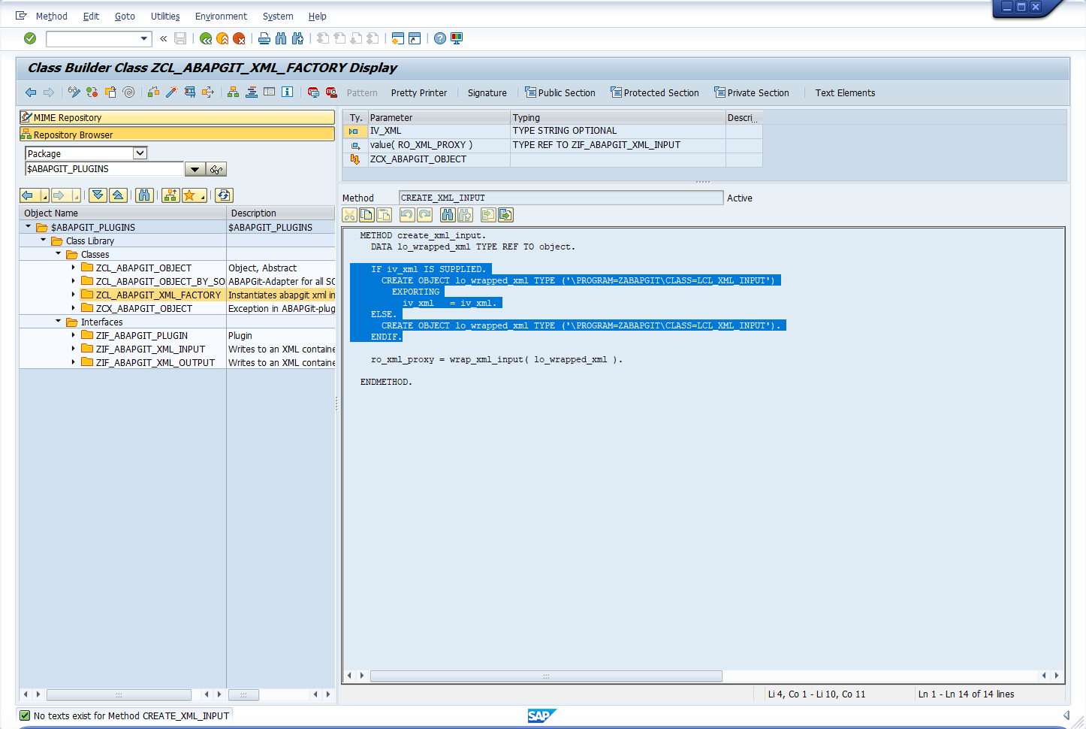Viewport: 1086px width, 729px height.
Task: Click the Find Next binoculars-plus icon in system toolbar
Action: tap(297, 38)
